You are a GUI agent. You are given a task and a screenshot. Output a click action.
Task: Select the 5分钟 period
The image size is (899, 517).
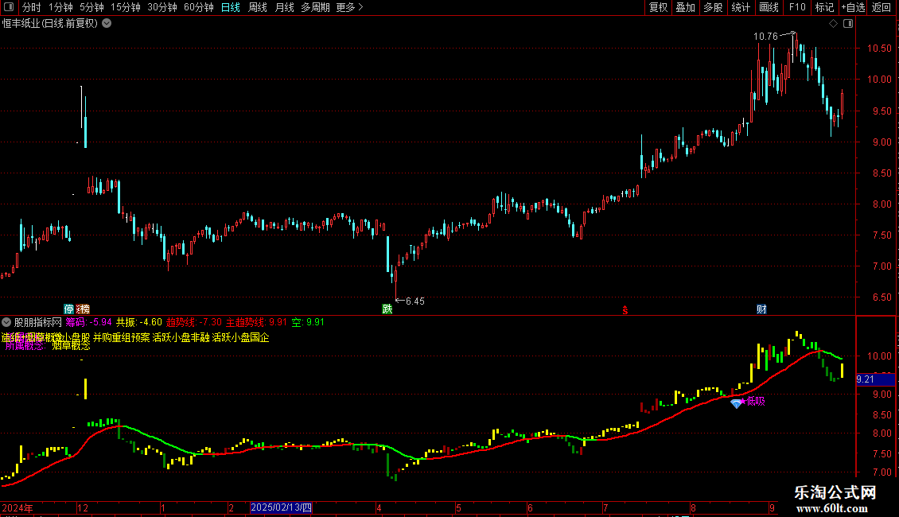pos(91,7)
